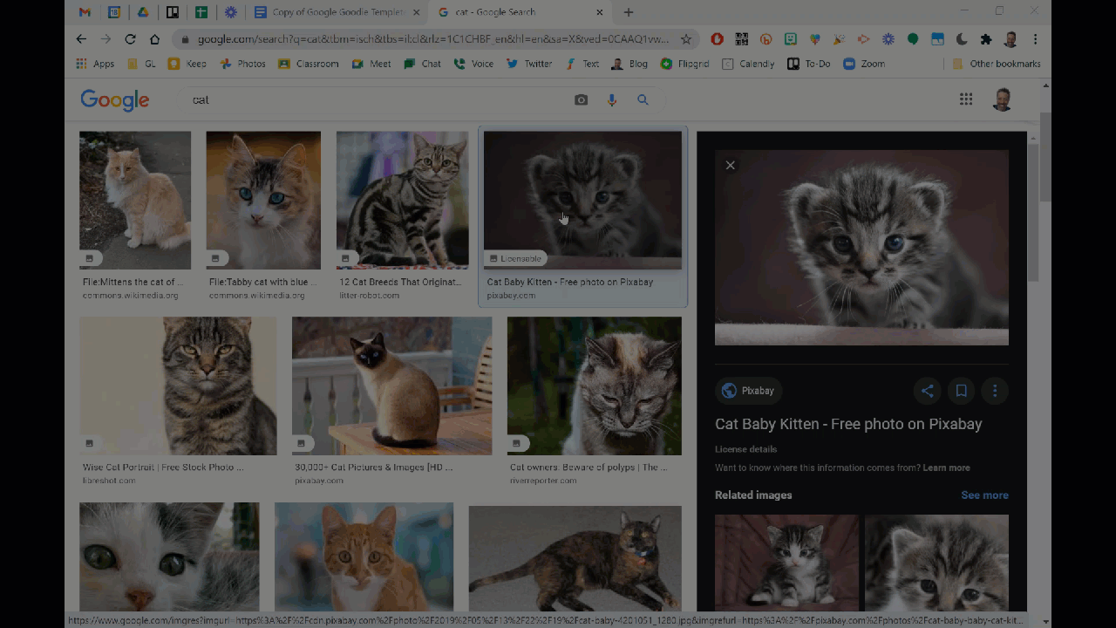Select the cat - Google Search tab
The image size is (1116, 628).
pyautogui.click(x=520, y=12)
